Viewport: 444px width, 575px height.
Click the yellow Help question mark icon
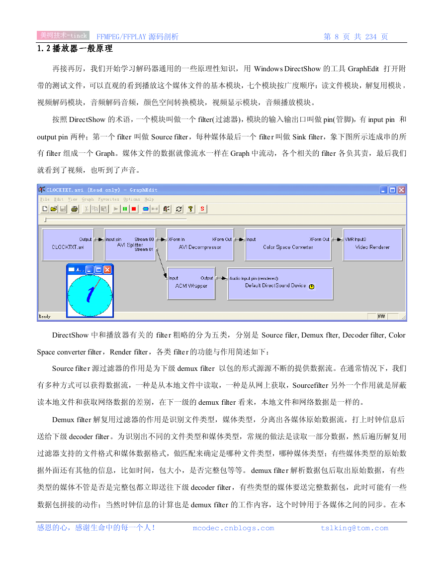[190, 209]
